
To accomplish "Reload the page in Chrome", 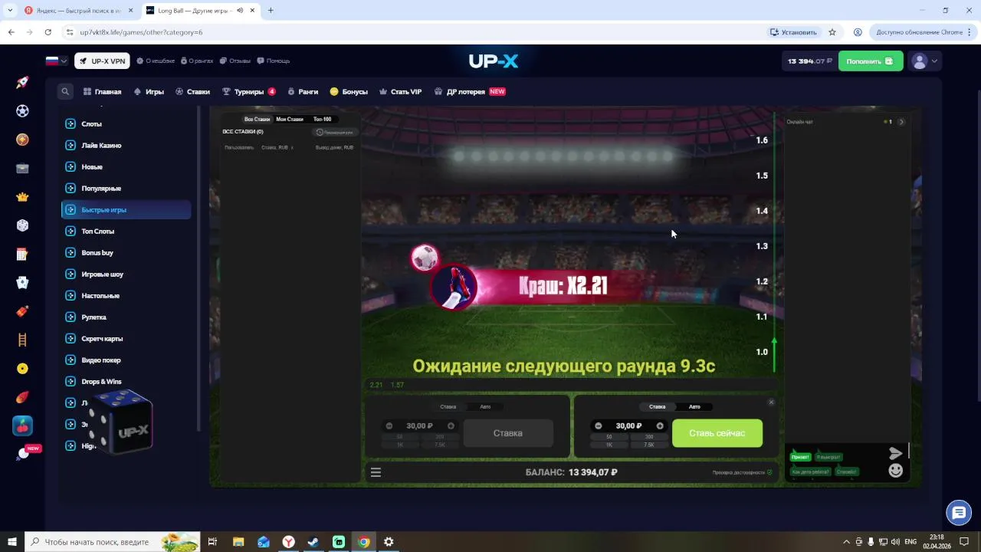I will coord(48,32).
